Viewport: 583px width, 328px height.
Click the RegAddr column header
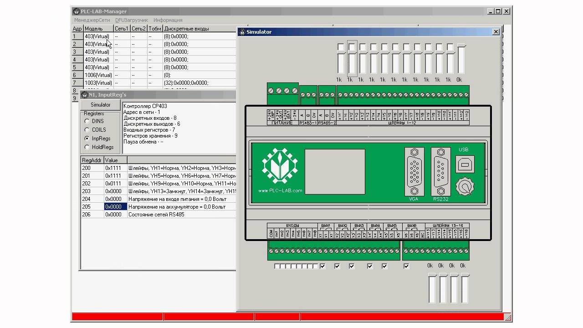pyautogui.click(x=92, y=160)
